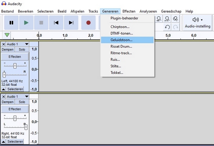The height and width of the screenshot is (146, 214).
Task: Collapse the Left channel track with the up arrow
Action: [4, 89]
